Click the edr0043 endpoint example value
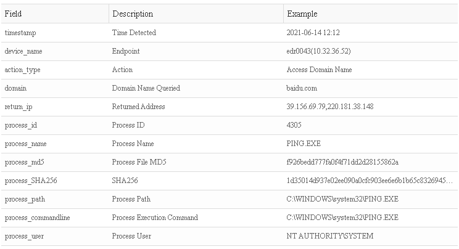 point(318,51)
